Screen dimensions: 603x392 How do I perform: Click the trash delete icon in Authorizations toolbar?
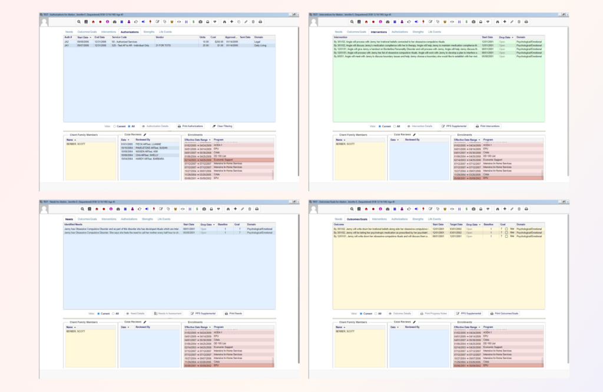253,21
